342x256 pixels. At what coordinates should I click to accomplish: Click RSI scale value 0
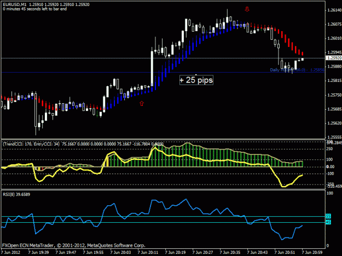point(328,246)
